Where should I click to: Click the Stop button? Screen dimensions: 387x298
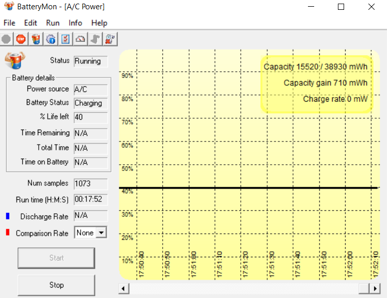(56, 285)
